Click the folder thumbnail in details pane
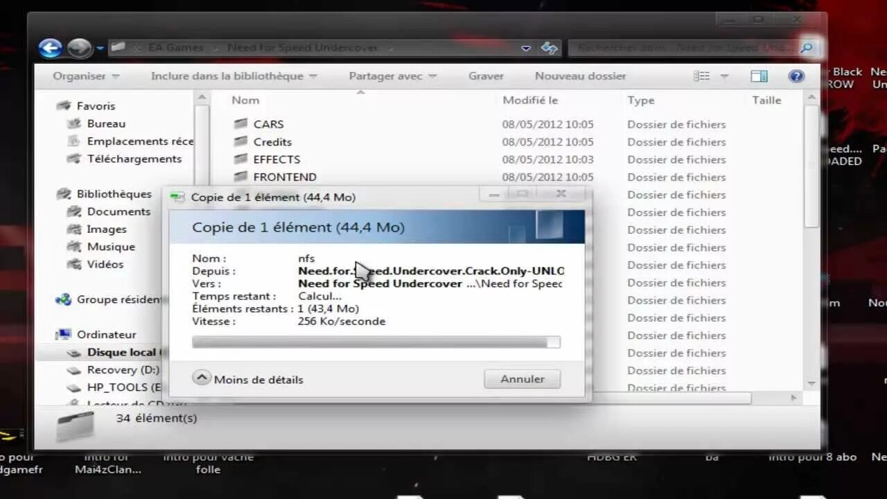 point(74,426)
